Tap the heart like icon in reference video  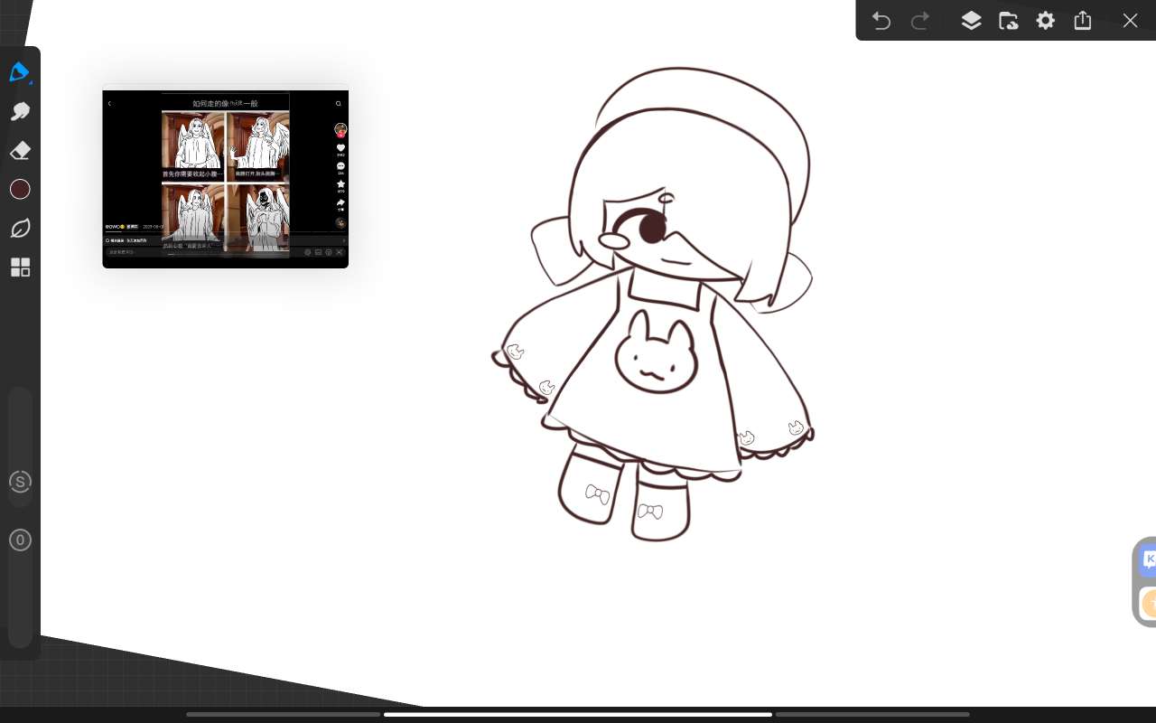point(340,148)
